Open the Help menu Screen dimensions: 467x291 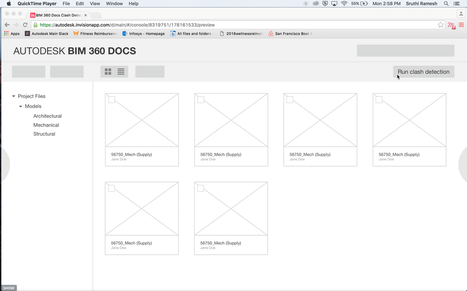[x=133, y=3]
